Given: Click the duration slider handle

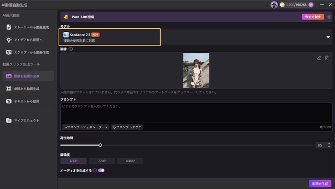Looking at the screenshot, I should pos(100,145).
